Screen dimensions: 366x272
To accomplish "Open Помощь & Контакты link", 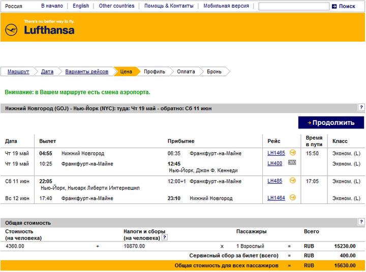I will pyautogui.click(x=169, y=6).
